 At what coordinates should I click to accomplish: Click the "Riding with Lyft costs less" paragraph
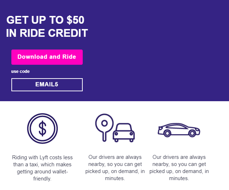click(x=42, y=168)
